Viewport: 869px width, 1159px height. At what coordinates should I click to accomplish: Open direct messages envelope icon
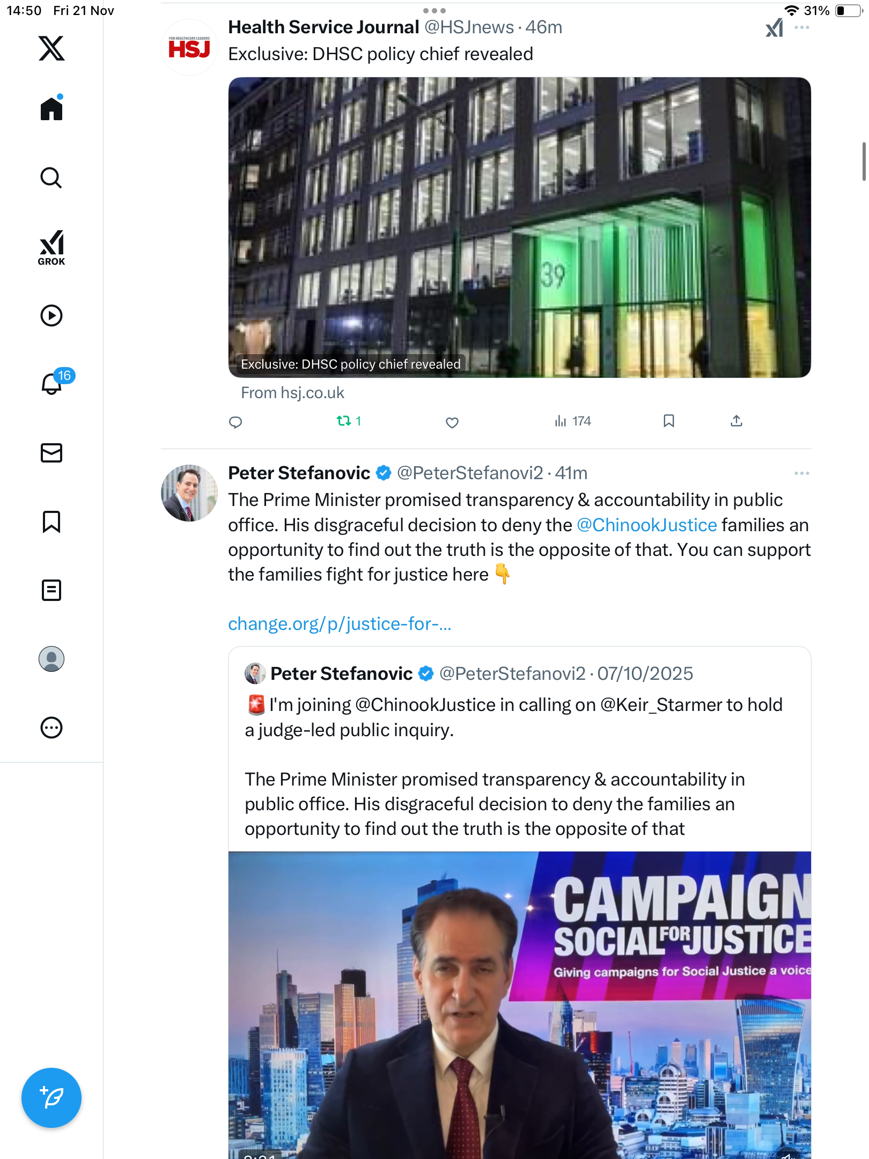[x=51, y=453]
